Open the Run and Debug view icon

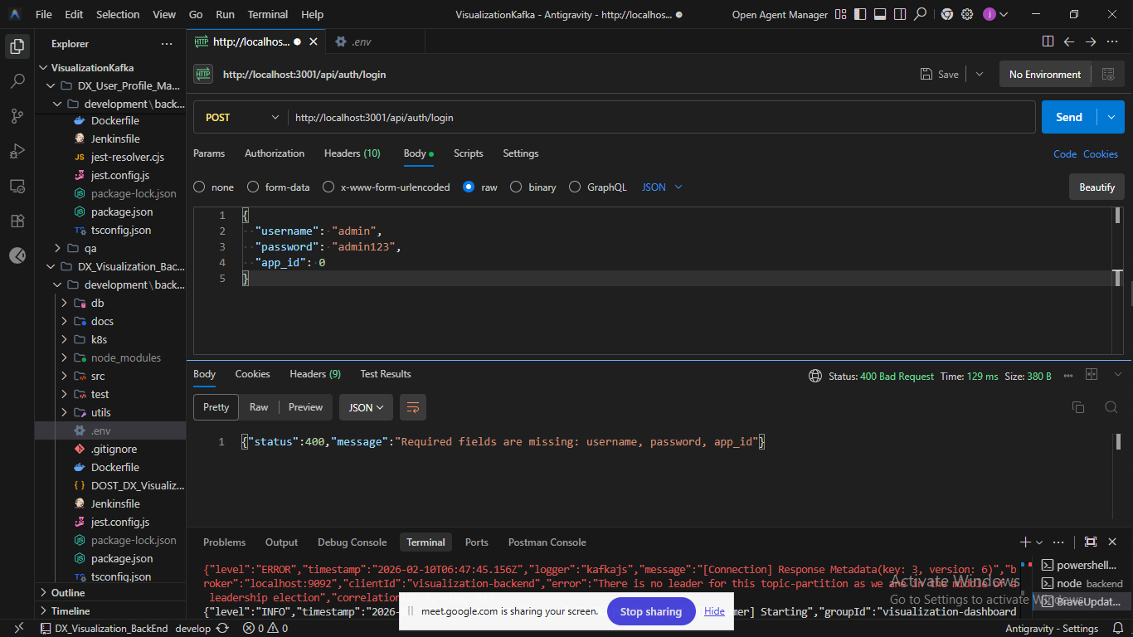pyautogui.click(x=17, y=151)
